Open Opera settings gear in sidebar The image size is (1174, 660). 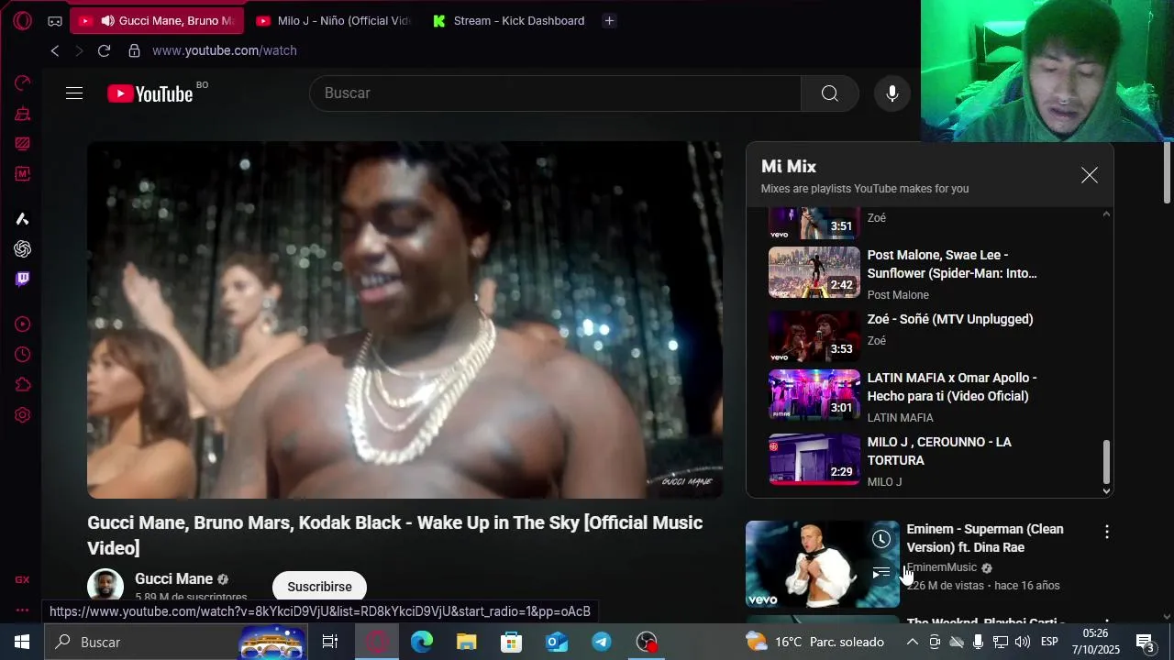pyautogui.click(x=23, y=415)
